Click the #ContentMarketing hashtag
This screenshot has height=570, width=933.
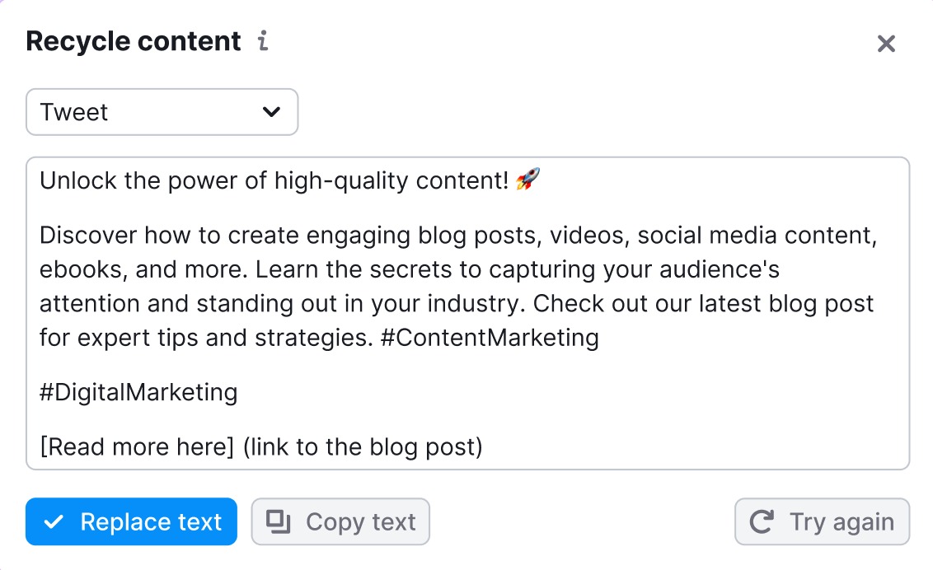(490, 339)
